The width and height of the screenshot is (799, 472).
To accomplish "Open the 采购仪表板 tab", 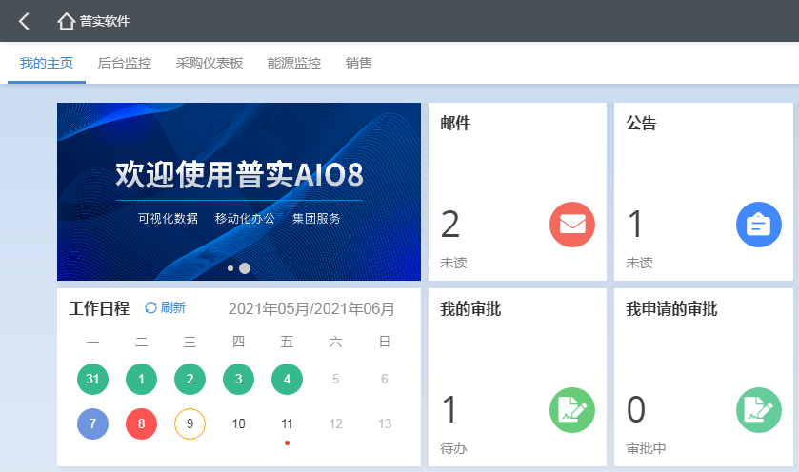I will tap(210, 64).
